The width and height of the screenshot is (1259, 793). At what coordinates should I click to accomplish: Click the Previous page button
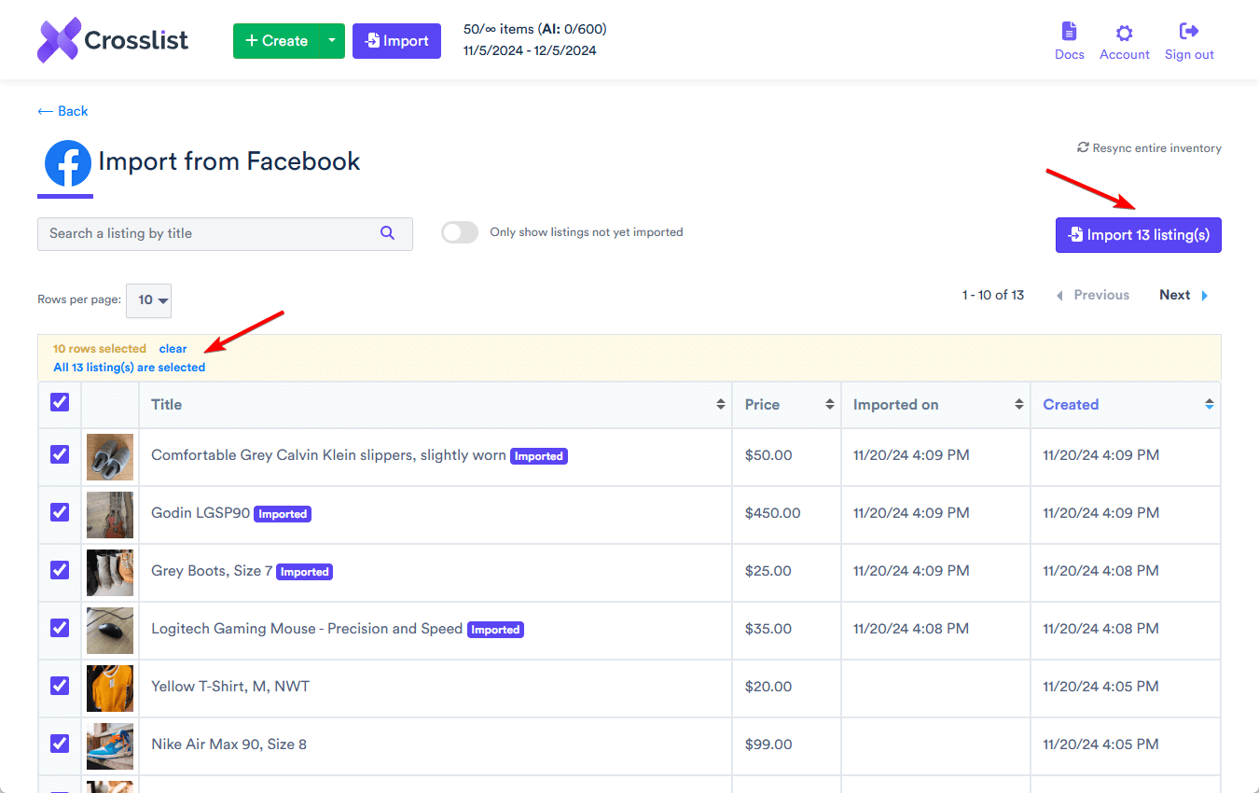1092,295
